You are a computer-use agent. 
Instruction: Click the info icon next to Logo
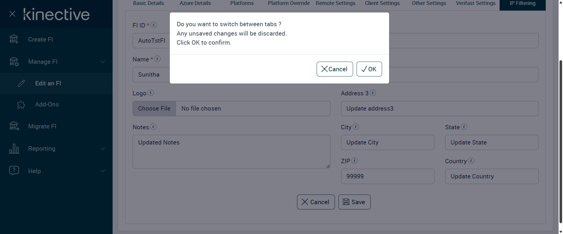point(151,93)
